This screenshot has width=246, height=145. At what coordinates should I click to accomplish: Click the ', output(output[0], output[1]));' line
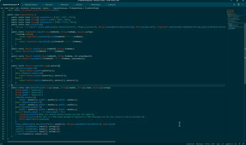pos(32,134)
